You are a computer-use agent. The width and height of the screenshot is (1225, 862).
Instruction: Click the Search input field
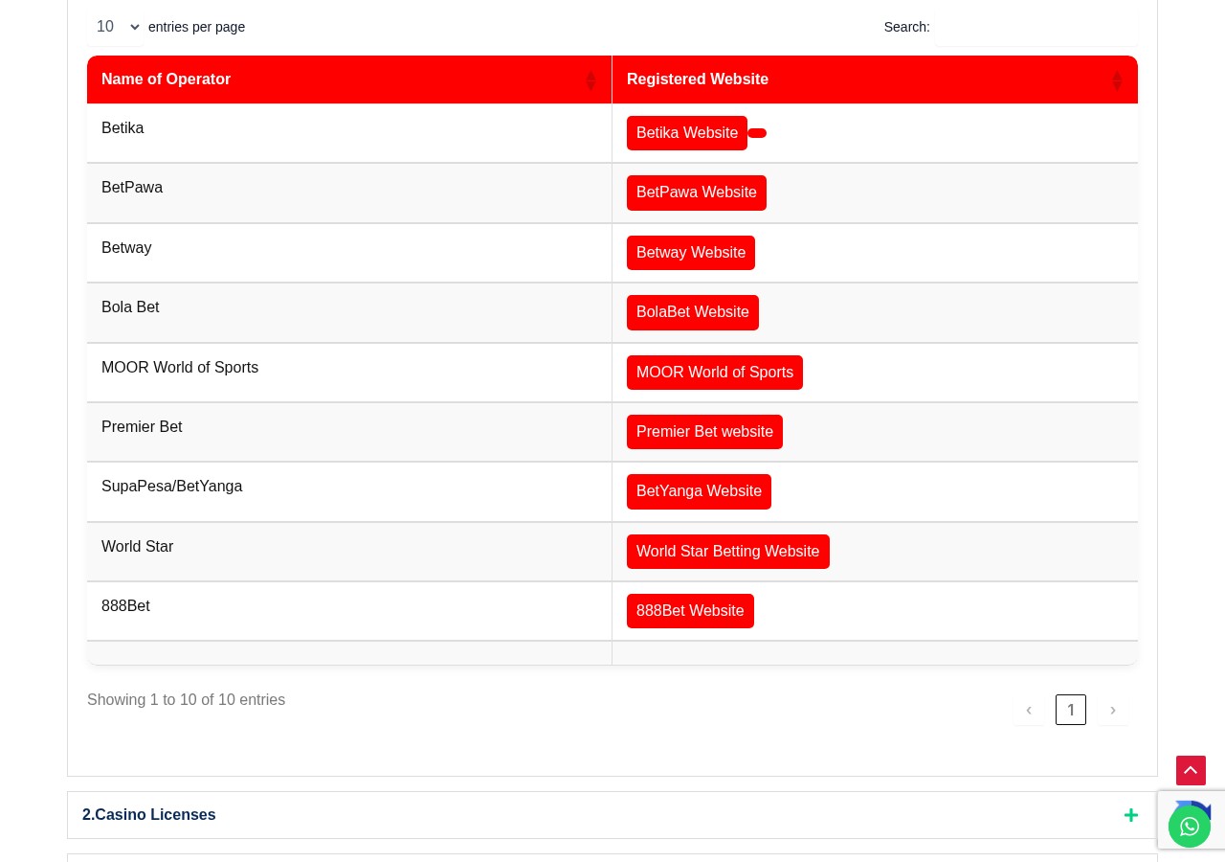coord(1036,27)
